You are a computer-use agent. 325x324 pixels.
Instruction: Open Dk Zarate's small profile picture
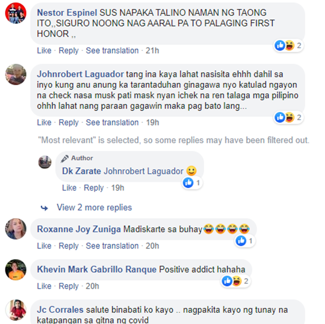tap(45, 162)
